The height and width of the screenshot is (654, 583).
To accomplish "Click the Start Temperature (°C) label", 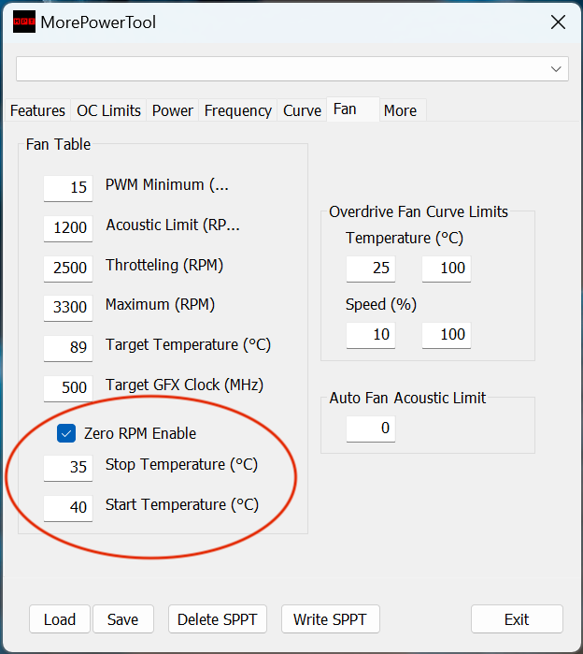I will (182, 505).
